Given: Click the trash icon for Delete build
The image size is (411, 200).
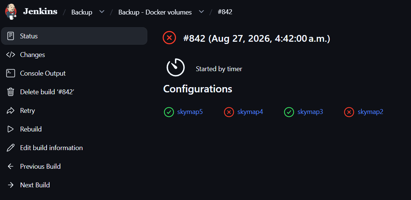Looking at the screenshot, I should click(x=10, y=92).
